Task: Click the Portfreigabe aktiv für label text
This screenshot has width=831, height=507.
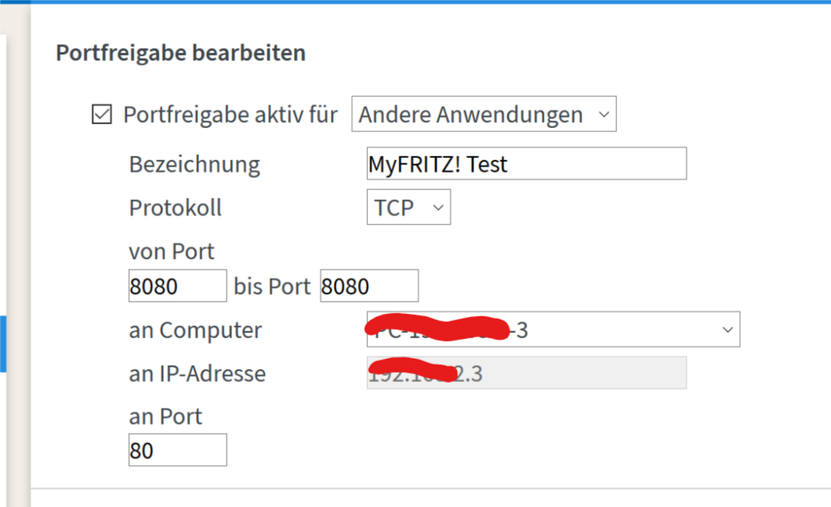Action: 230,115
